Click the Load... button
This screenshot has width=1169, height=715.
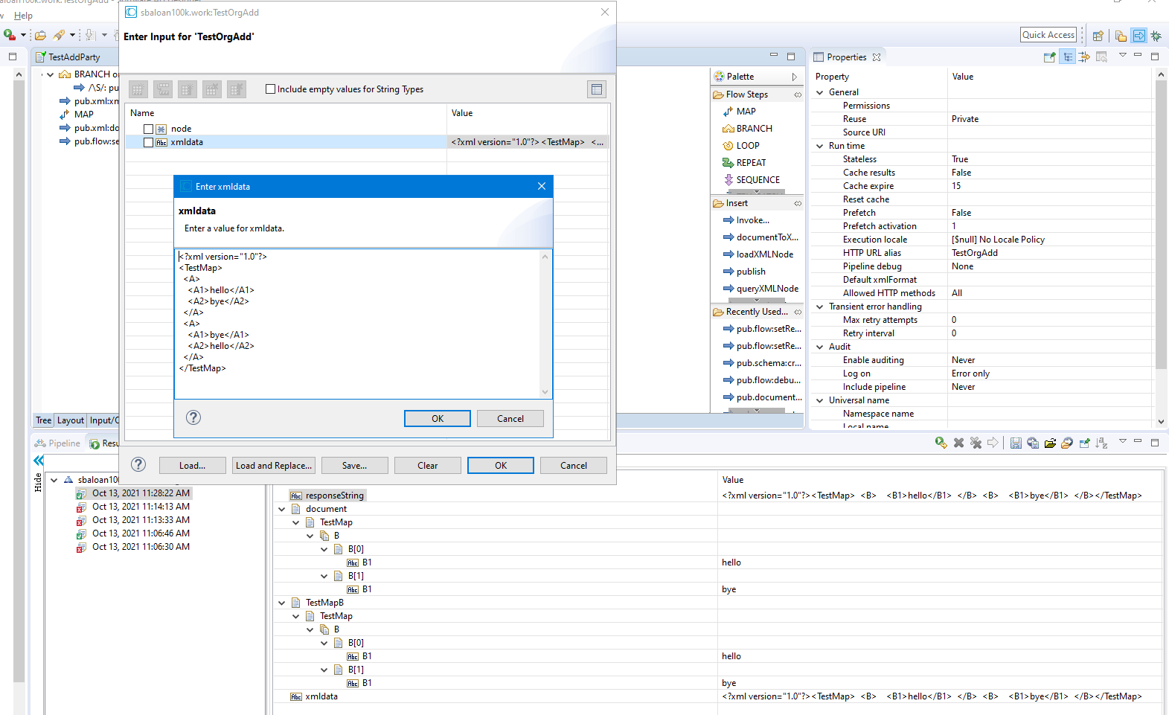coord(192,465)
